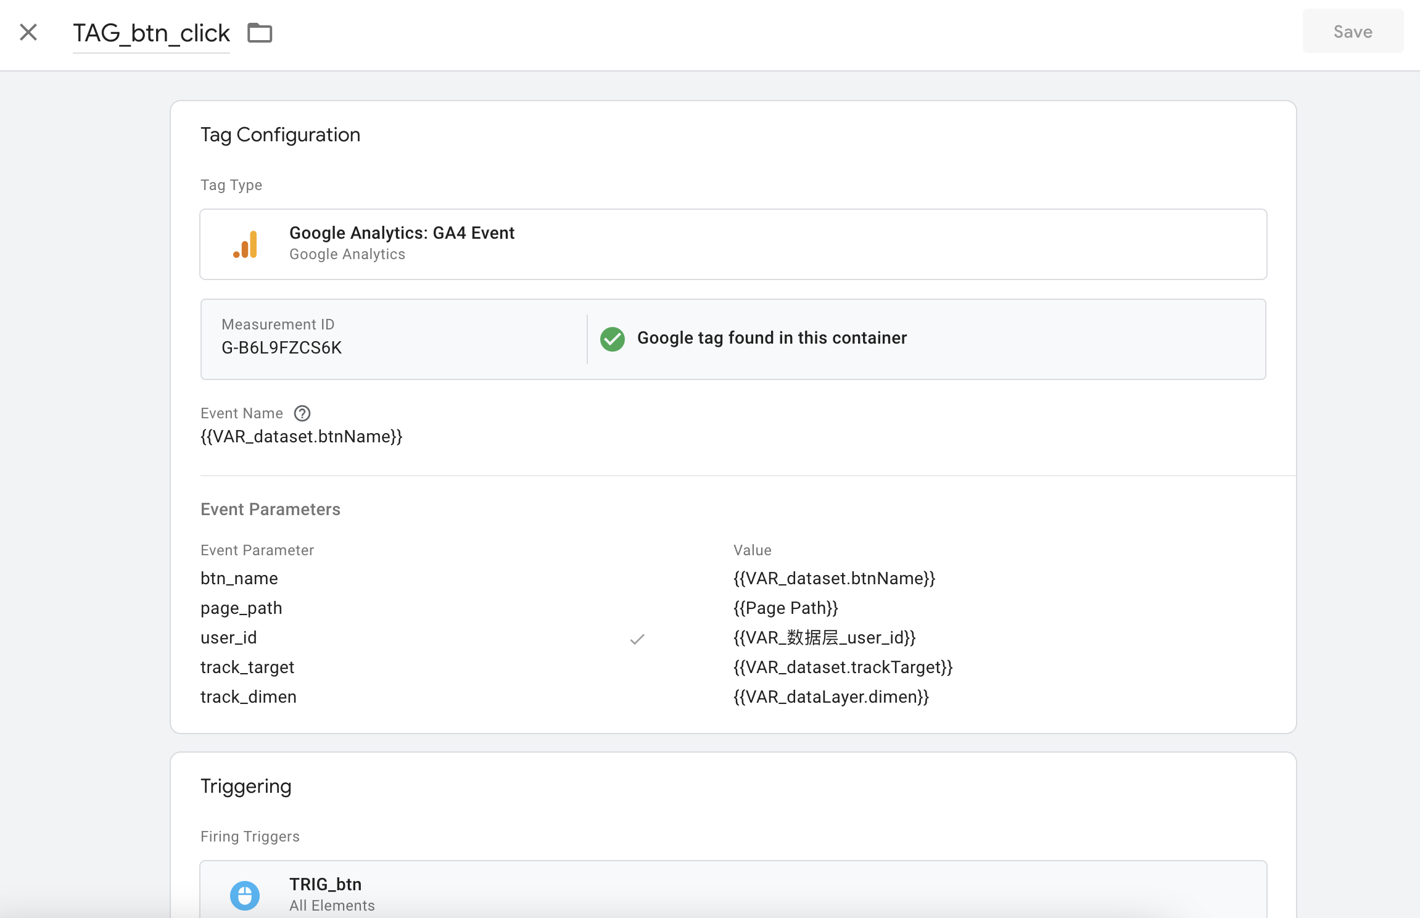
Task: Click the Triggering section heading
Action: point(246,787)
